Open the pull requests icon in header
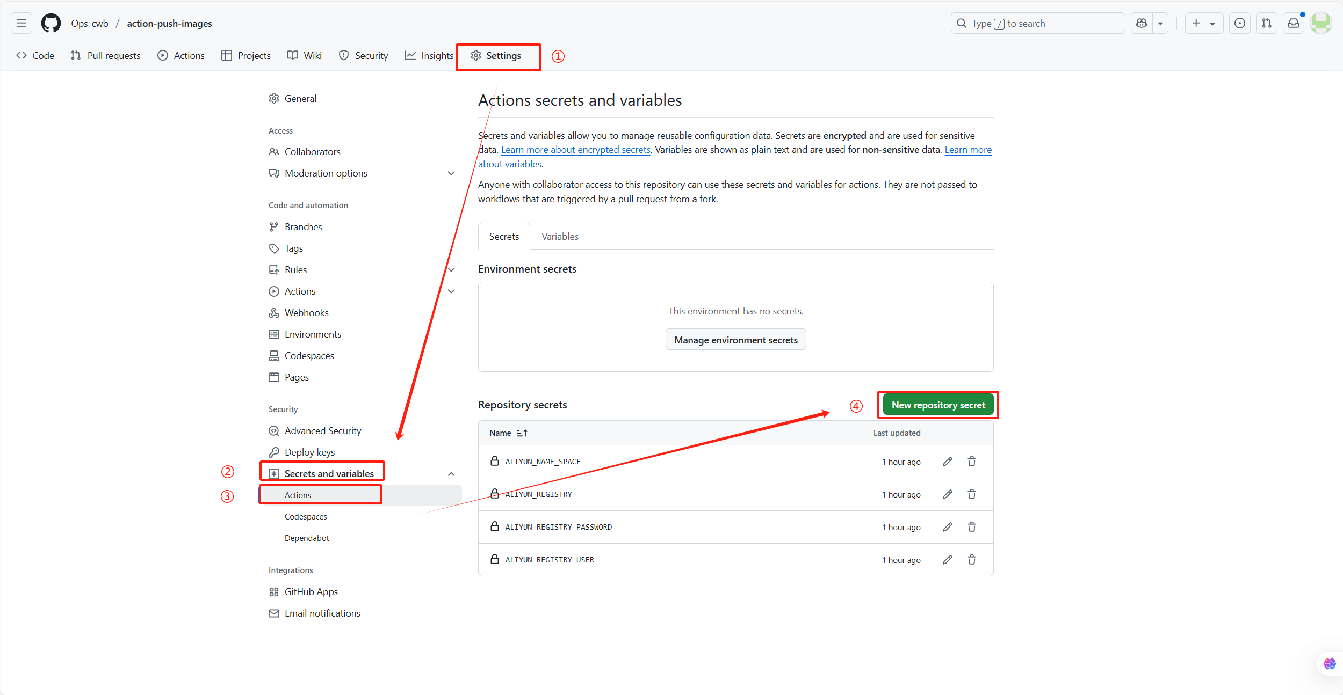 [1267, 23]
